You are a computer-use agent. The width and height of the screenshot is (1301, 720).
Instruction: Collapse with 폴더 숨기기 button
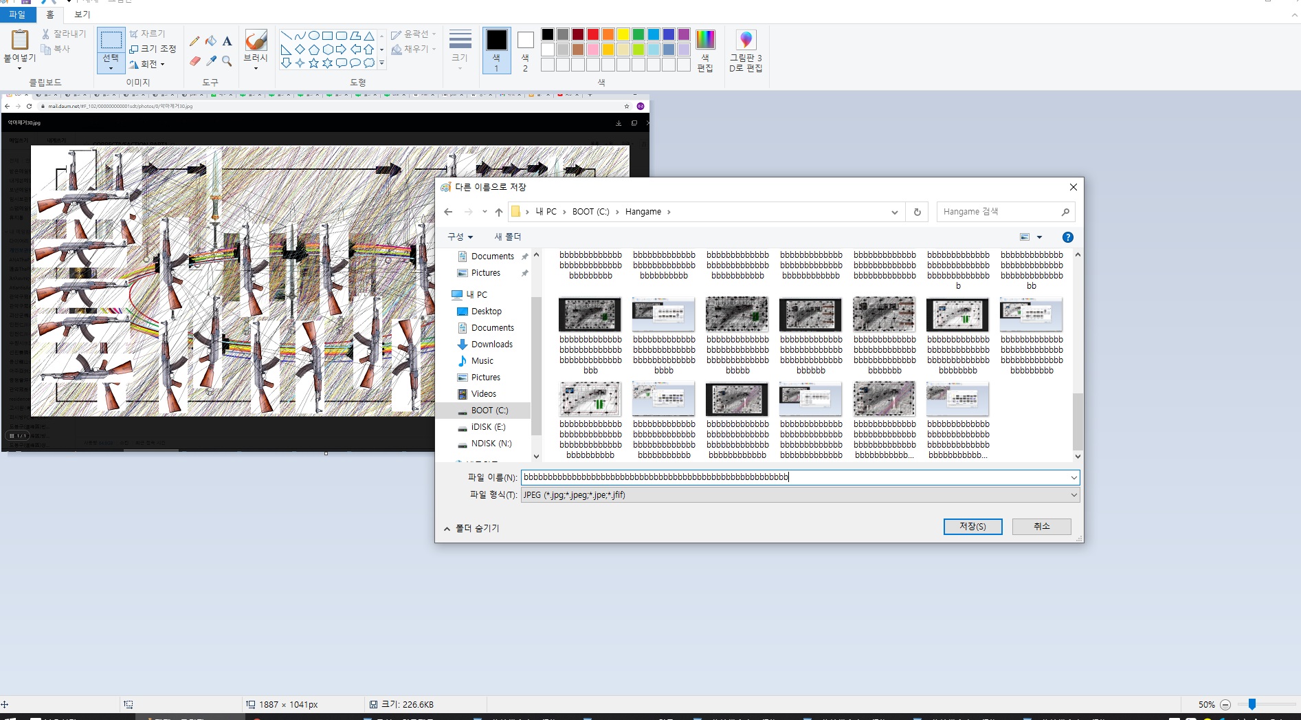tap(471, 528)
